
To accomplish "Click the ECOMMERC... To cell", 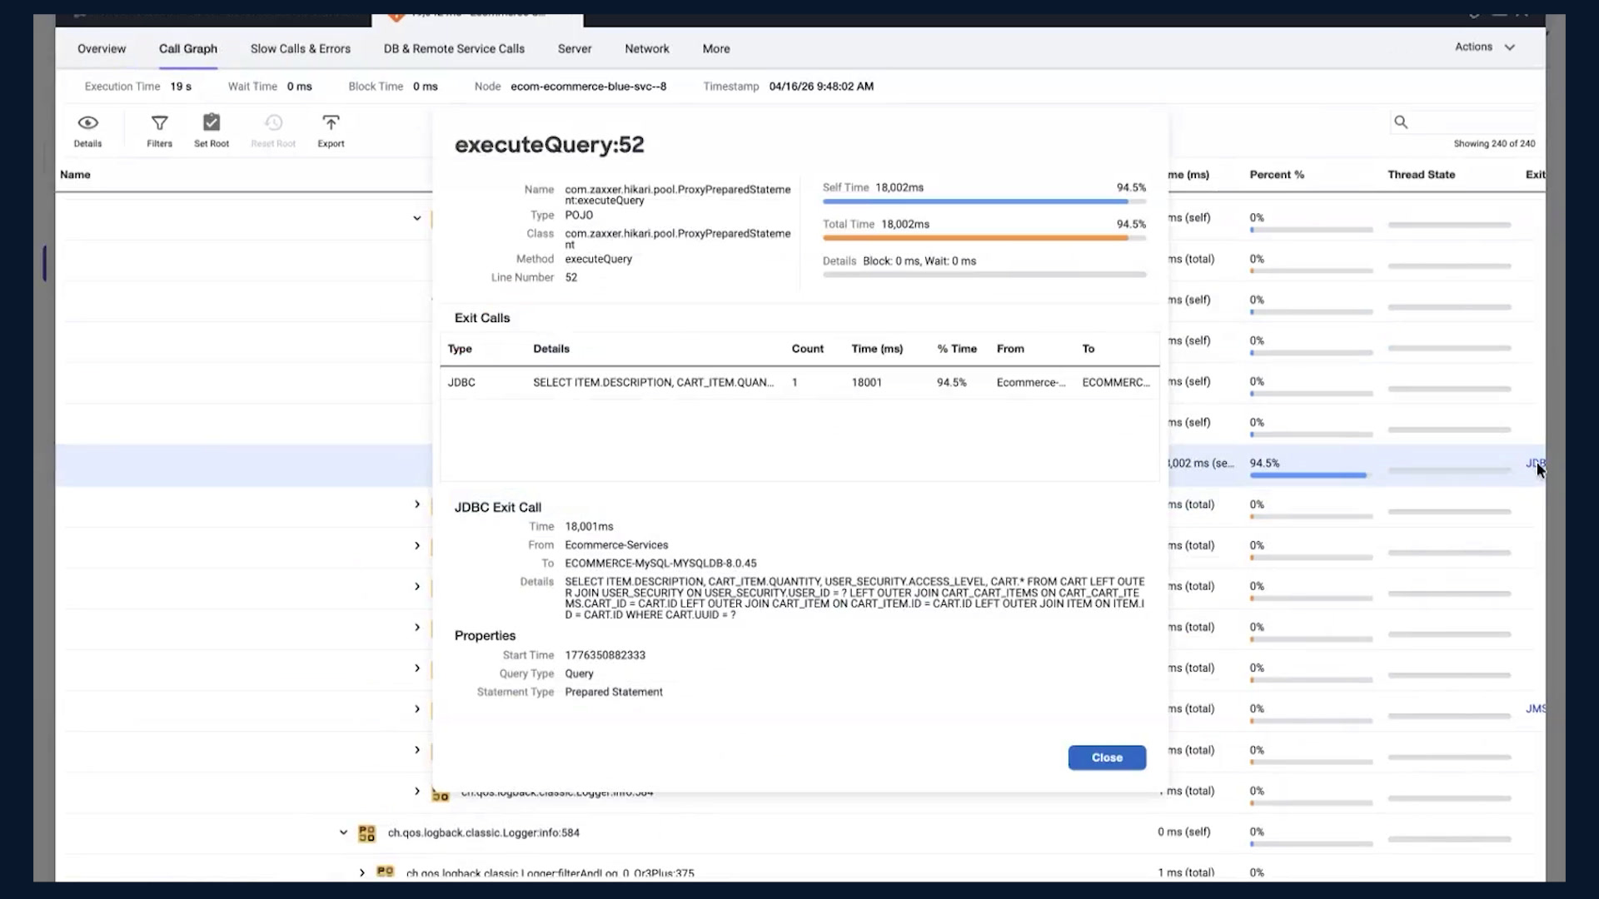I will click(1115, 382).
